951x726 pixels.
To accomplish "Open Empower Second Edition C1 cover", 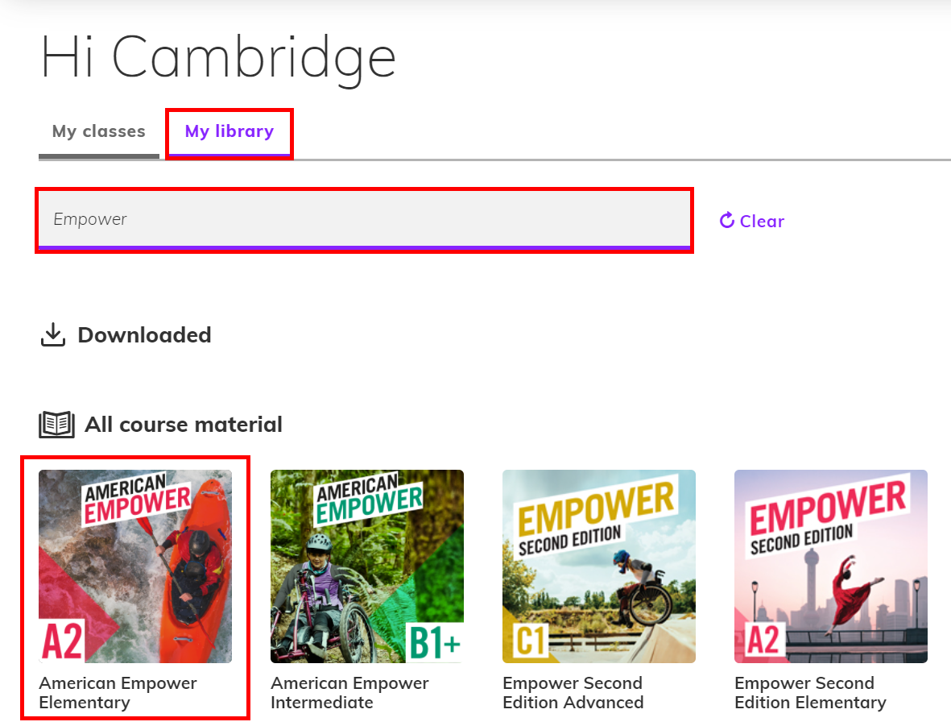I will click(x=598, y=566).
